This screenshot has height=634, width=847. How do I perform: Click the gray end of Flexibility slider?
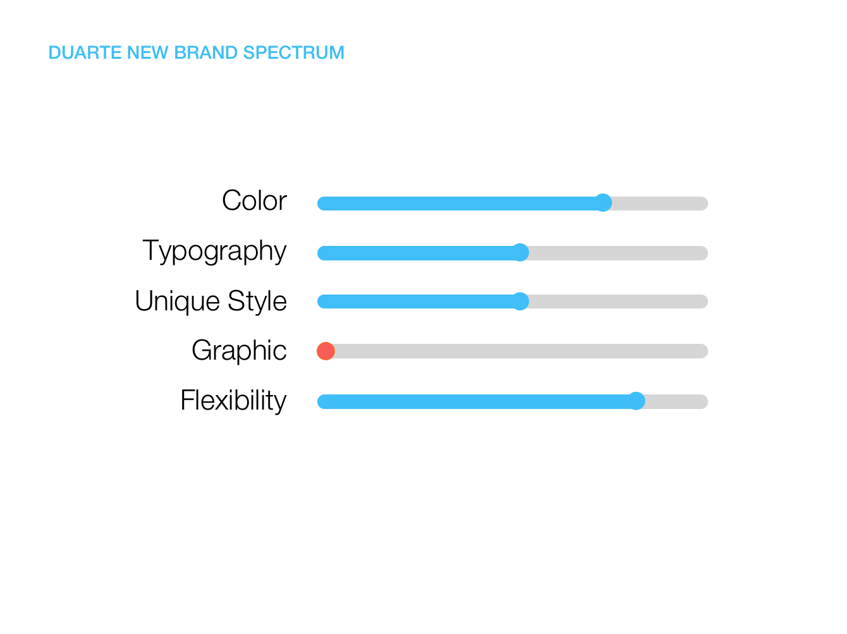point(676,401)
